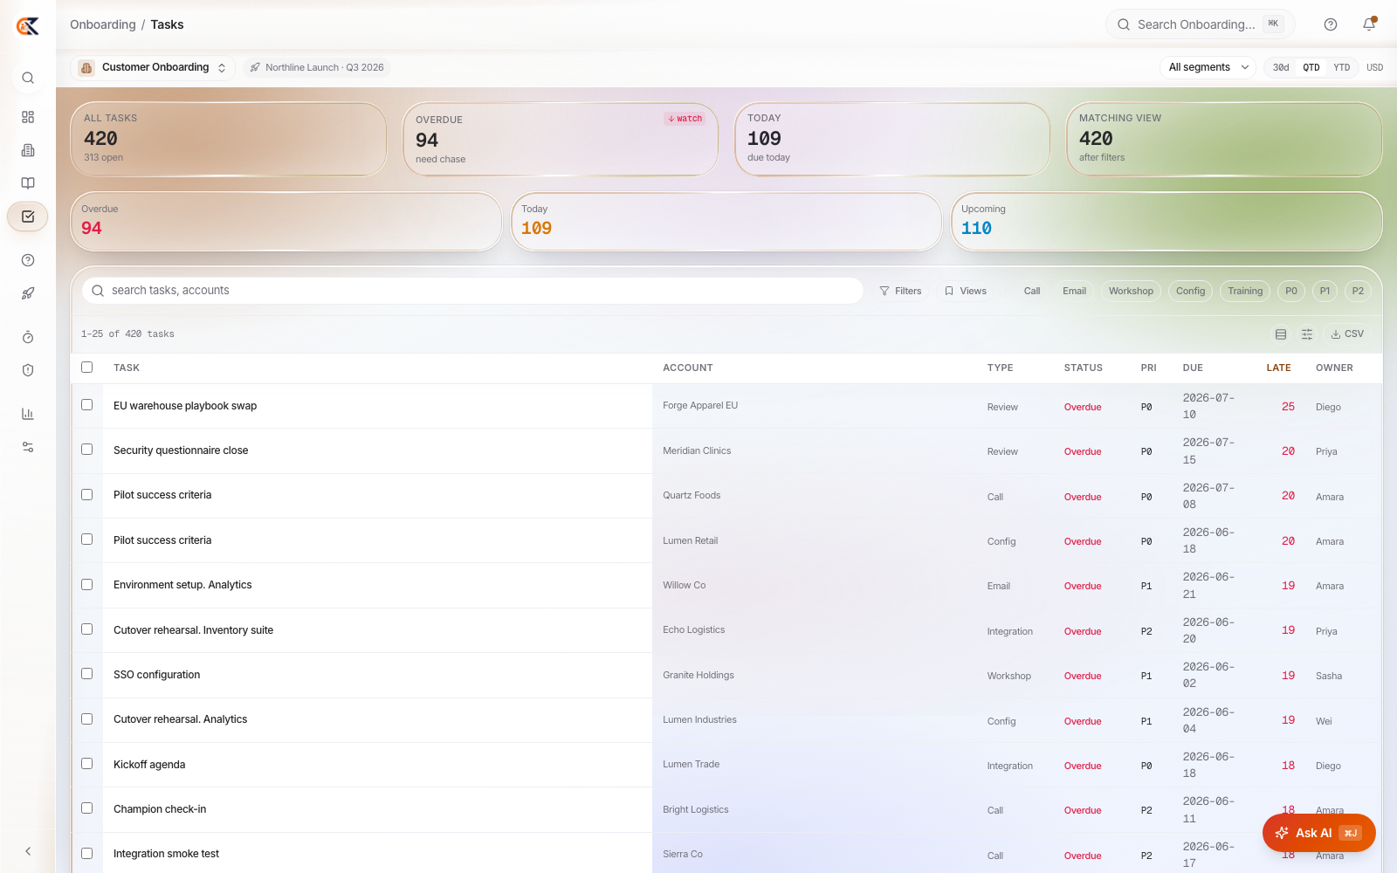Click the Granite Holdings account cell
Screen dimensions: 1397x873
tap(698, 676)
